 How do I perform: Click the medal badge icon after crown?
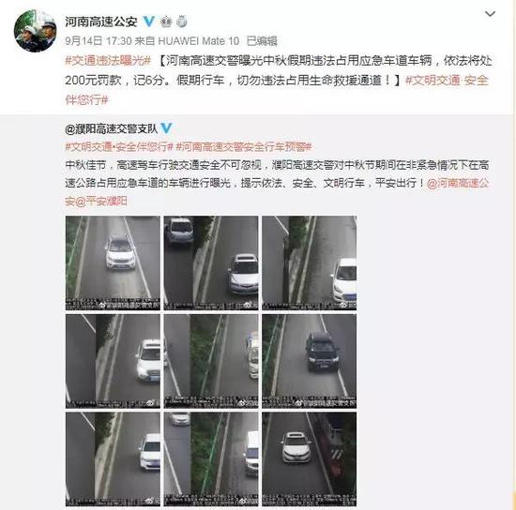182,22
